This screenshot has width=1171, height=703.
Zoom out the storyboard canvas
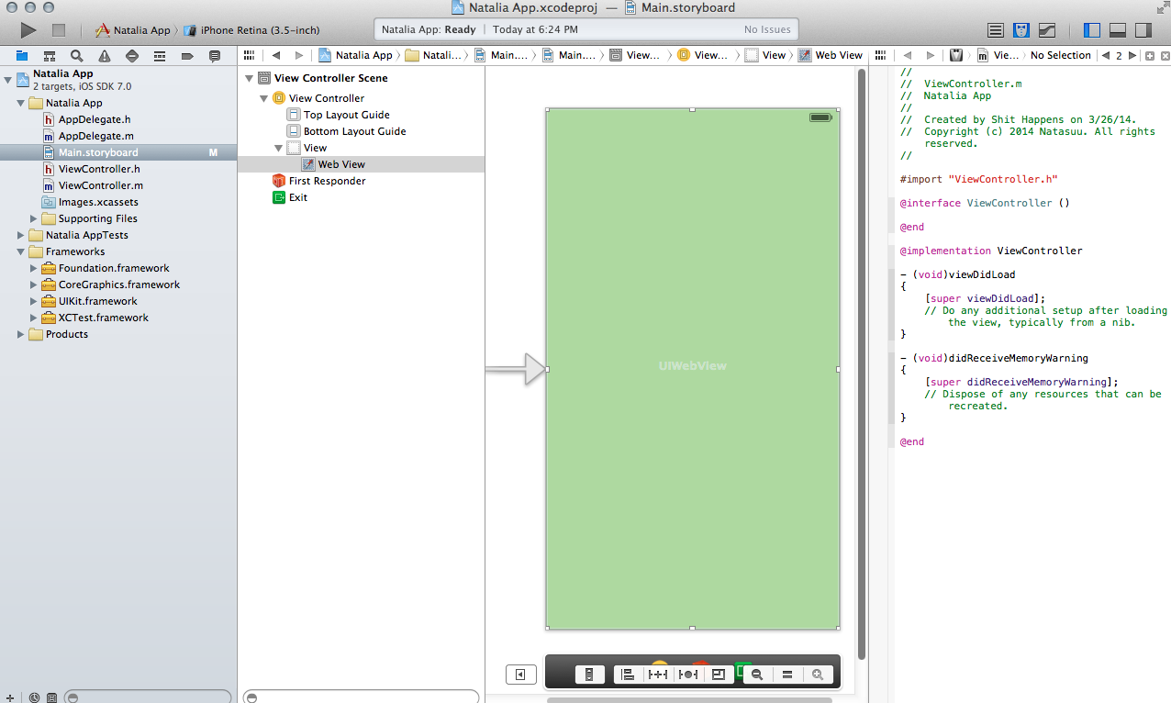click(757, 675)
